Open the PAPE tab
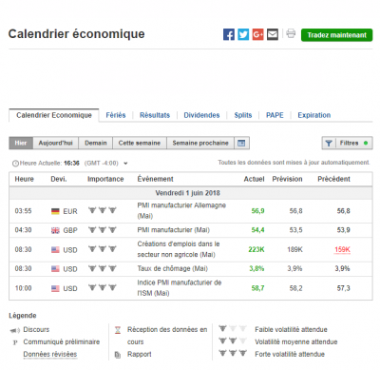380x370 pixels. 275,115
